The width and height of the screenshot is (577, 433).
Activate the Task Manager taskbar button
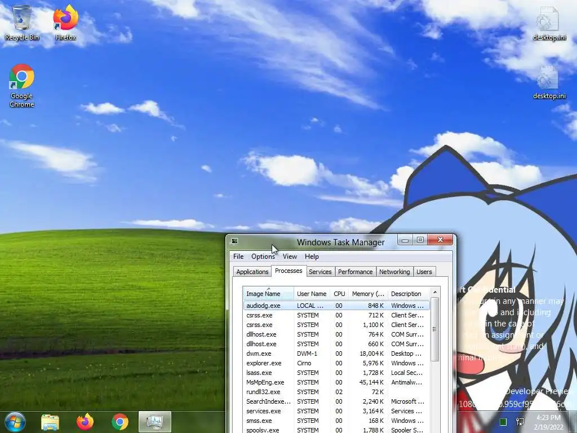[x=155, y=422]
